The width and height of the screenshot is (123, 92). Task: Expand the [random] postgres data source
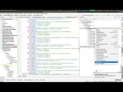tap(80, 21)
